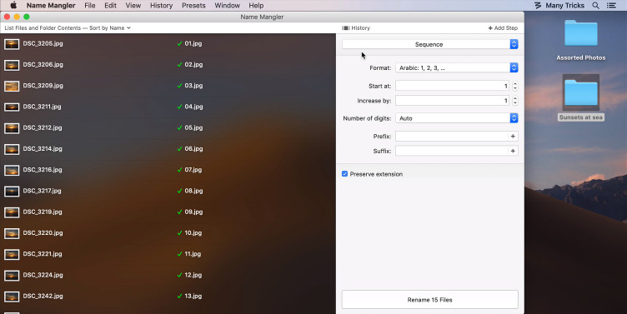627x314 pixels.
Task: Select thumbnail of DSC_3209.jpg
Action: [x=12, y=86]
